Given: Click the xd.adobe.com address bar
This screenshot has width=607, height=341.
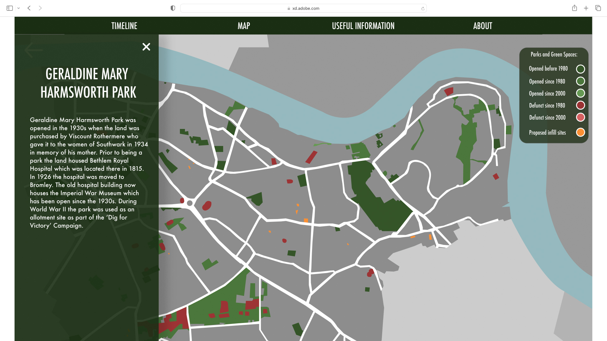Looking at the screenshot, I should (x=303, y=9).
